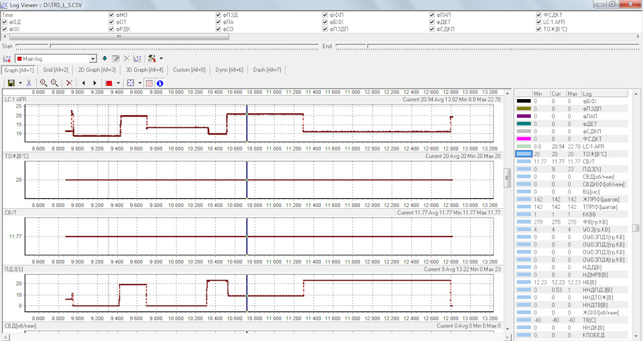Toggle the фДЕТ channel checkbox

point(432,21)
